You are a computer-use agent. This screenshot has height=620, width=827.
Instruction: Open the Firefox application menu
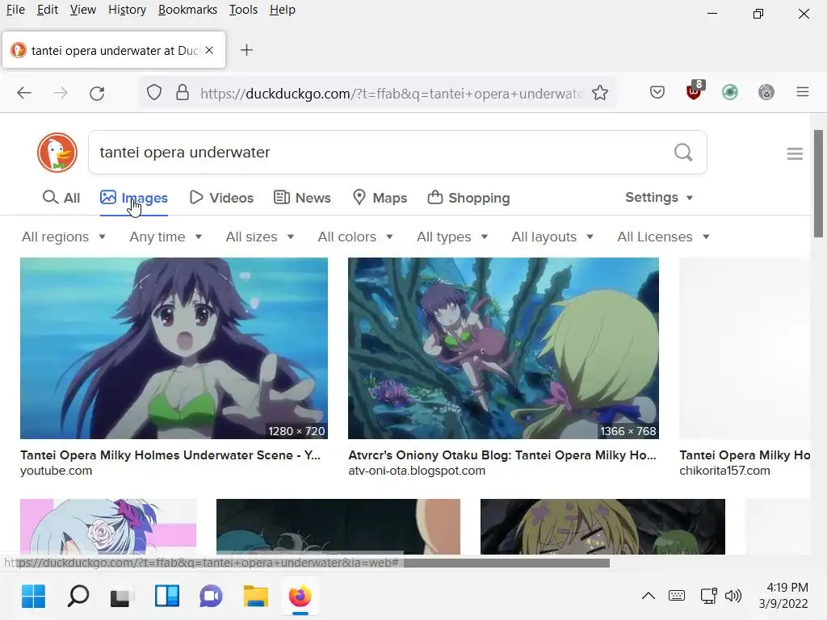click(803, 92)
